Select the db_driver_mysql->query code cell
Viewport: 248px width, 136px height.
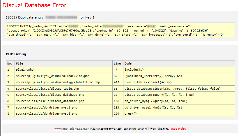[x=179, y=101]
